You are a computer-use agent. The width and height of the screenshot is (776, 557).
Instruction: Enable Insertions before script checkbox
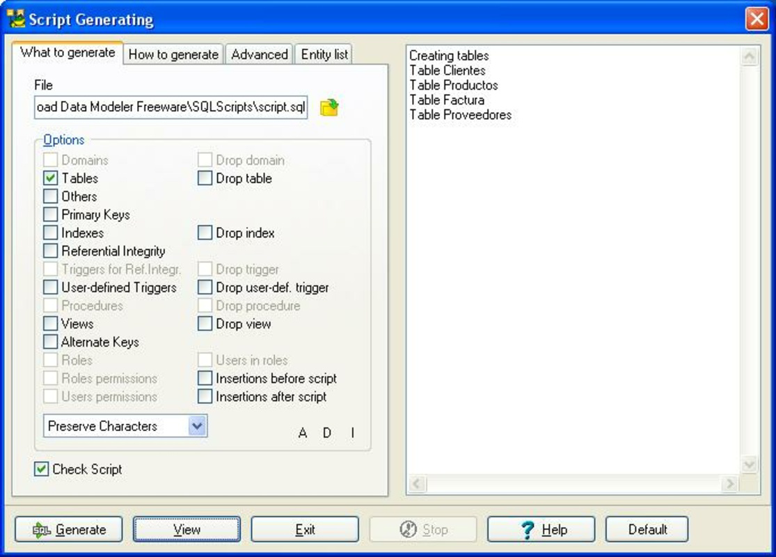click(205, 378)
